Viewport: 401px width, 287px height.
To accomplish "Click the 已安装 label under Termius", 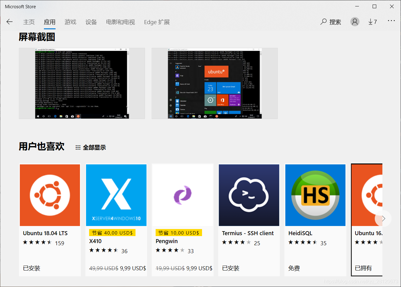I will click(231, 268).
